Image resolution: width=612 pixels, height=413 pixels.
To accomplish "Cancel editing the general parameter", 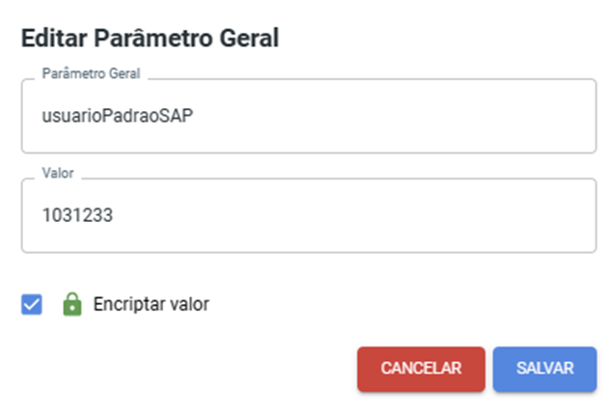I will tap(421, 369).
